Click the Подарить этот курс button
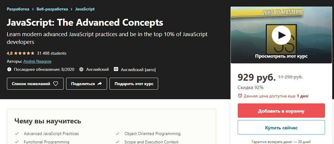Image resolution: width=334 pixels, height=144 pixels. (x=134, y=84)
